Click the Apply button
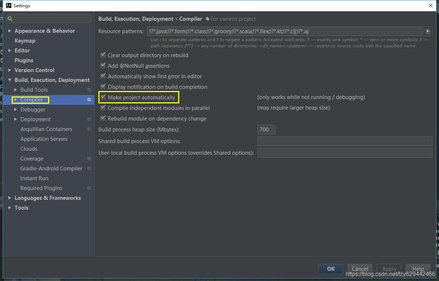Viewport: 439px width, 281px height. pyautogui.click(x=389, y=269)
